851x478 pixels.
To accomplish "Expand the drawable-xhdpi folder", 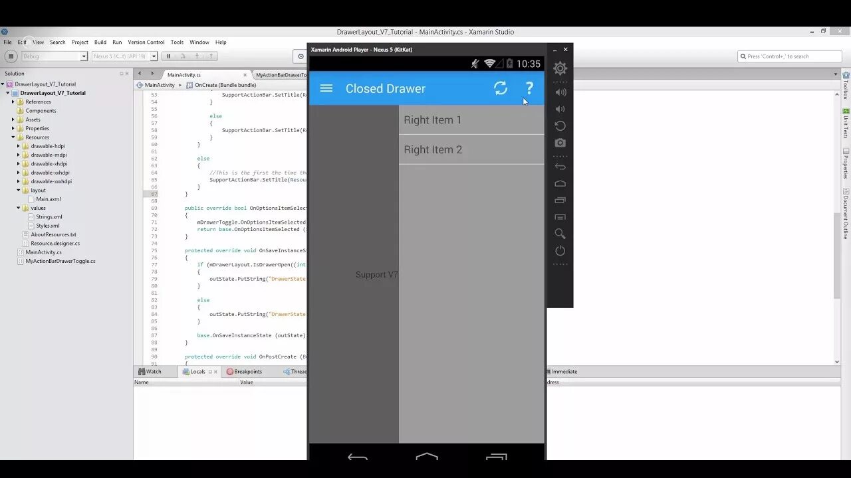I will (19, 163).
